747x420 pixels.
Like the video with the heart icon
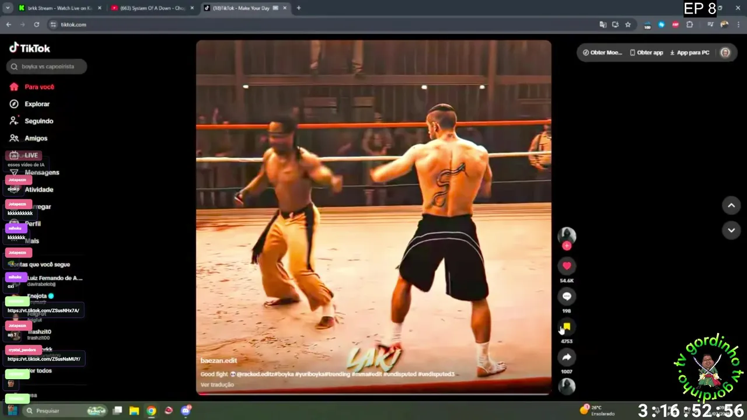[567, 266]
